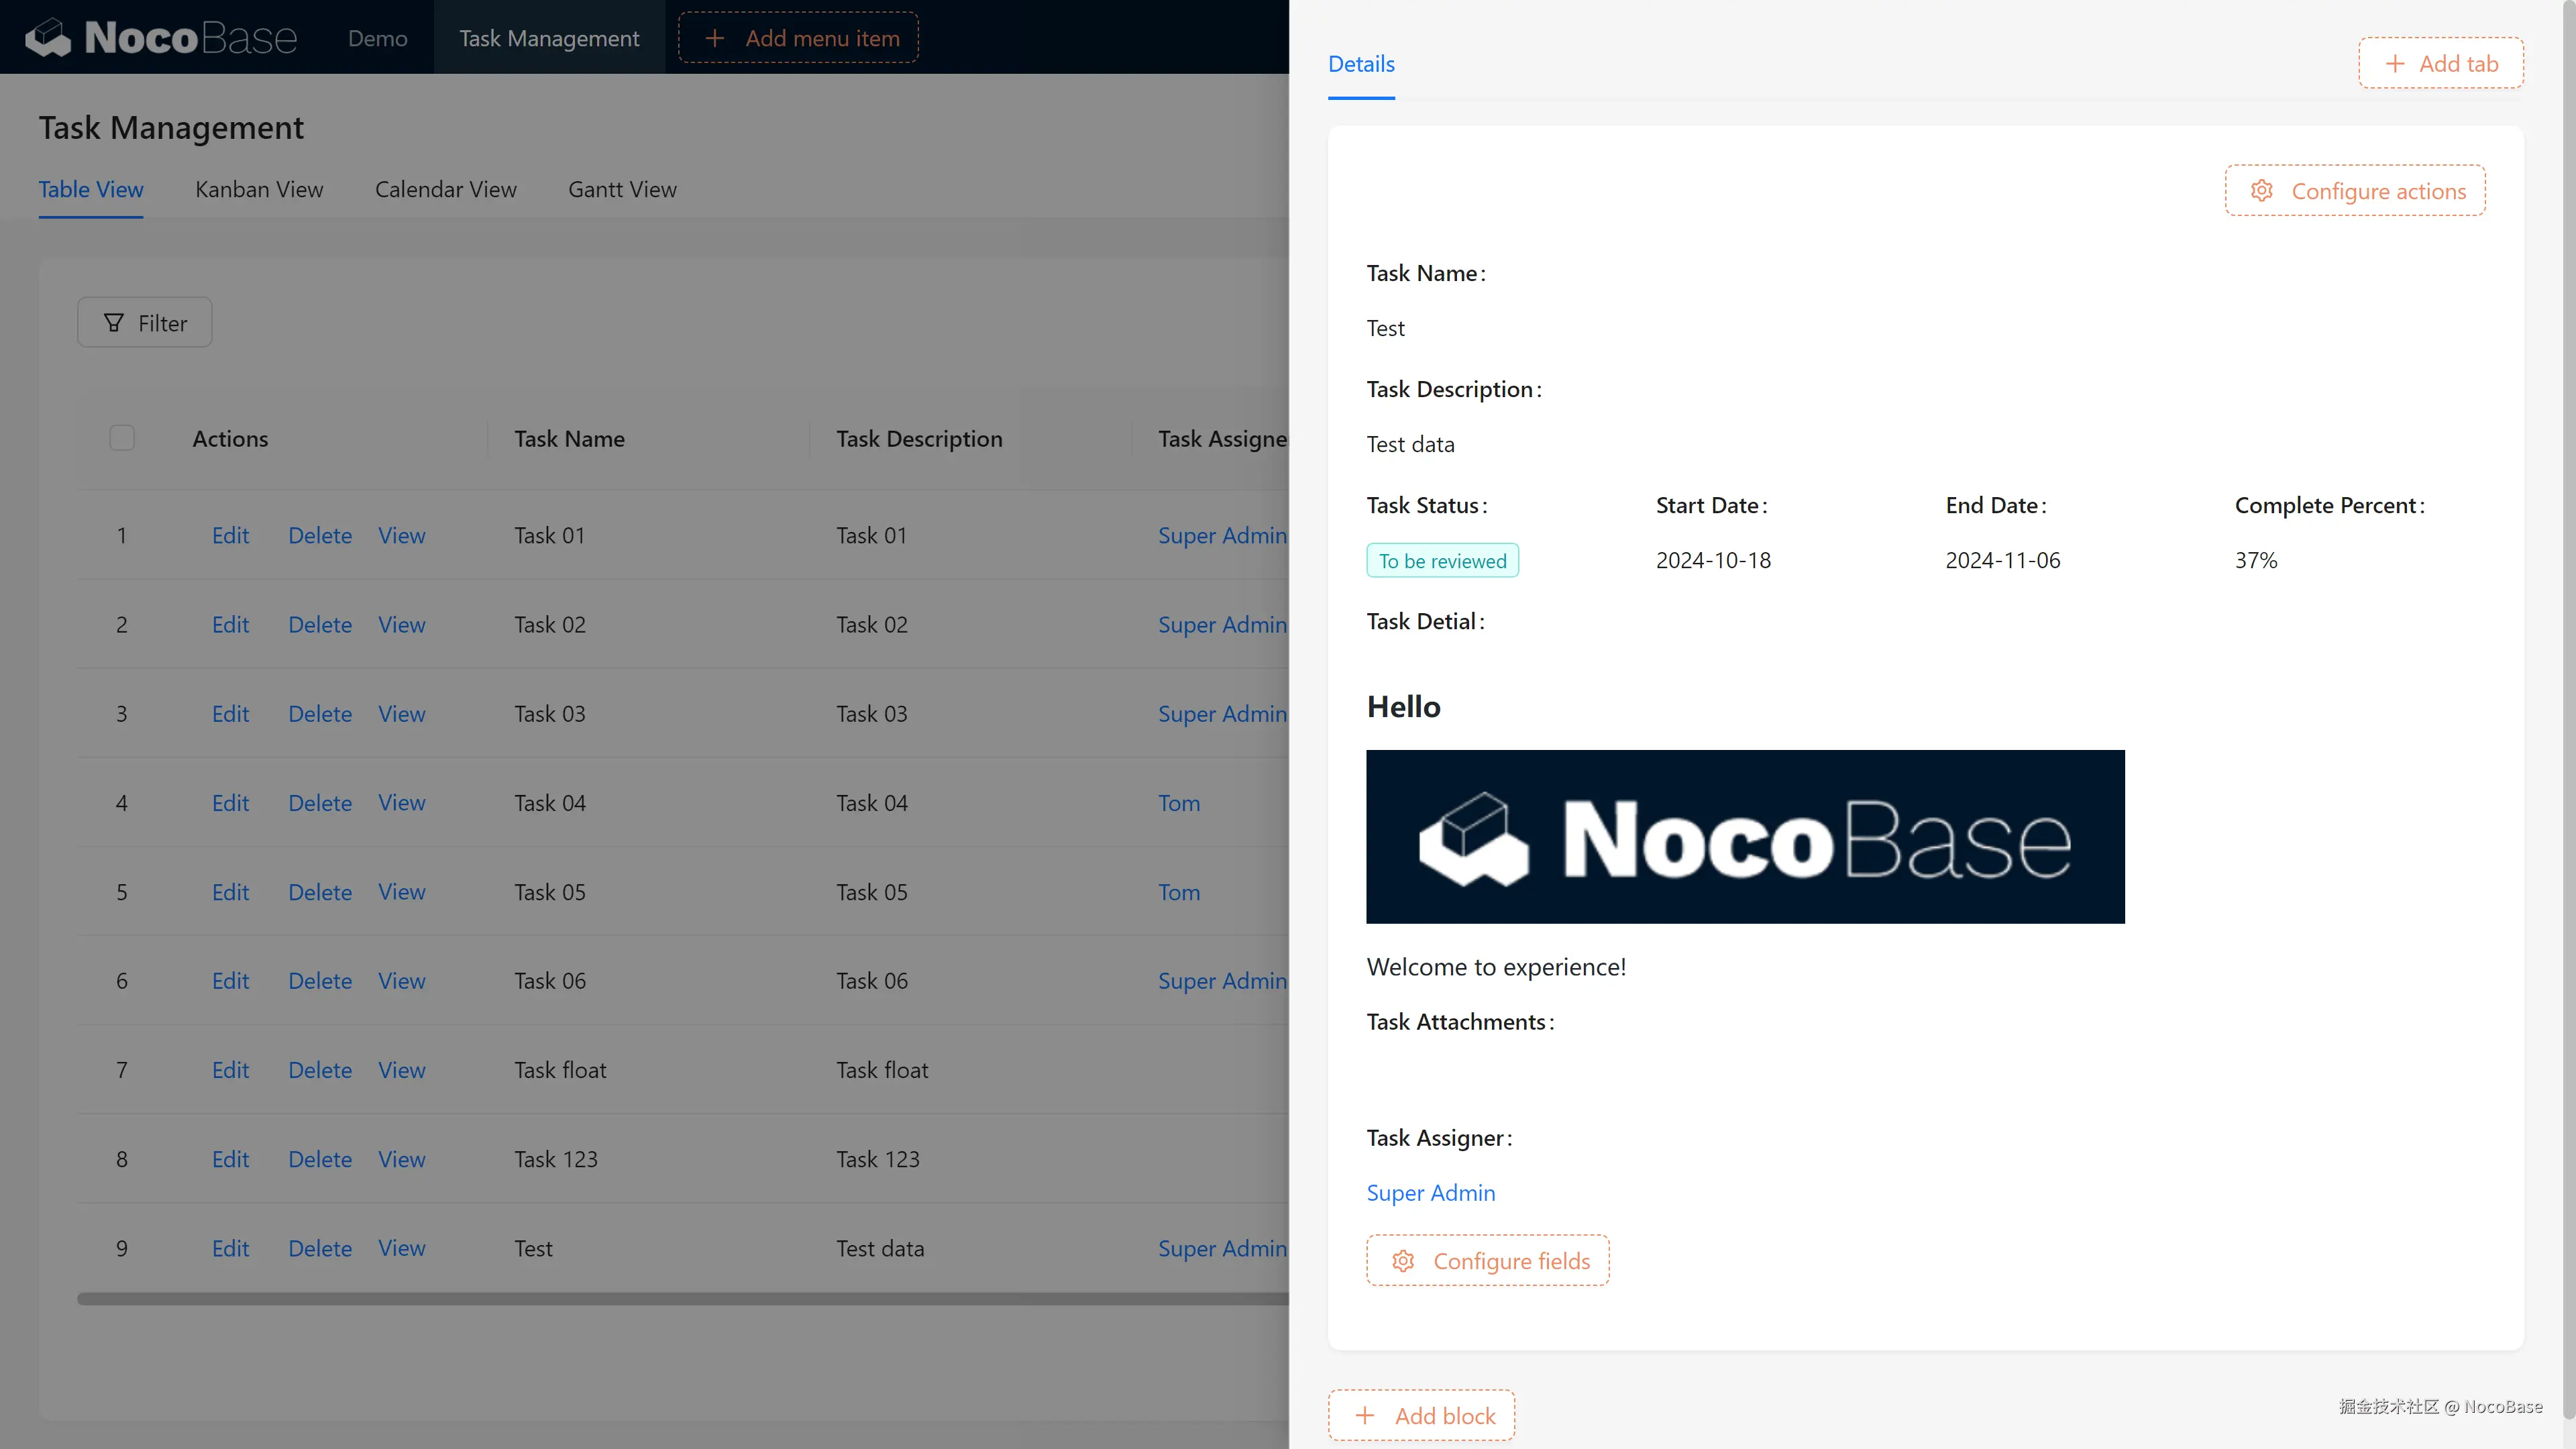Click Edit link for Task 01
Image resolution: width=2576 pixels, height=1449 pixels.
230,535
